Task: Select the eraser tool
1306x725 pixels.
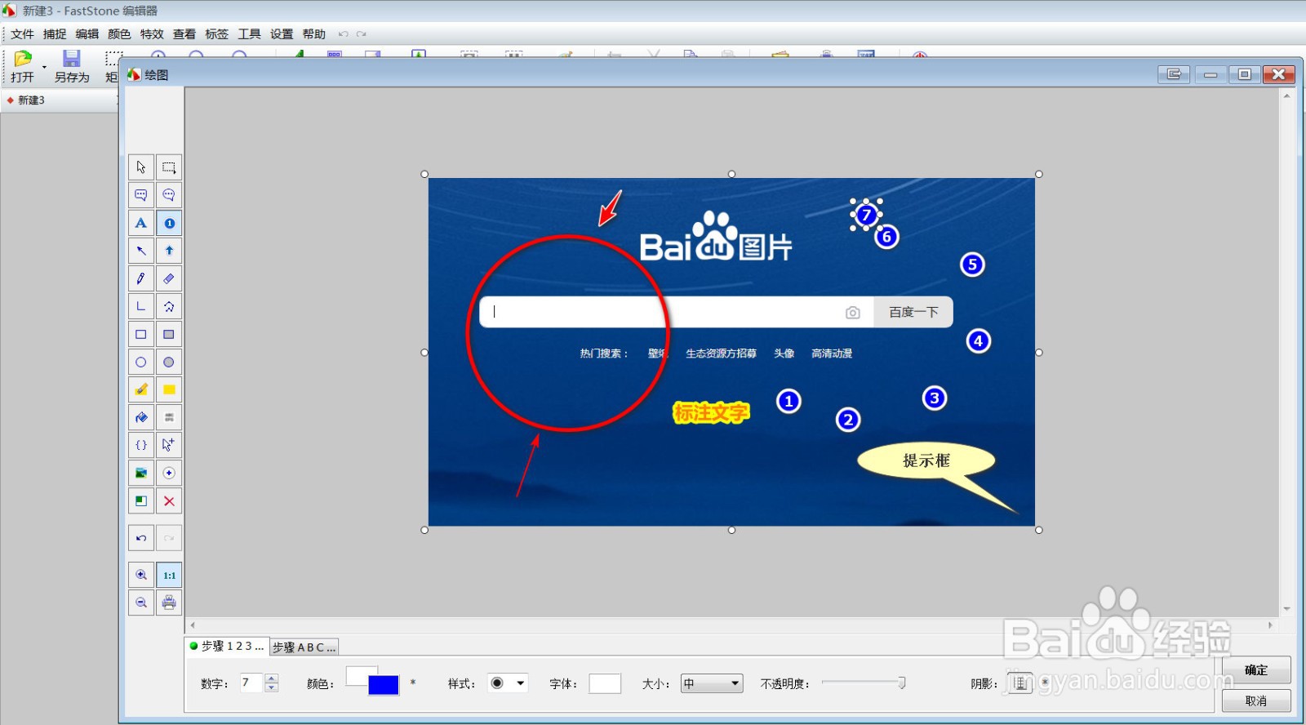Action: (169, 278)
